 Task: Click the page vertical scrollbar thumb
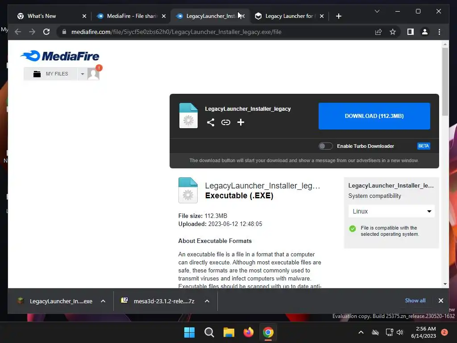[445, 82]
